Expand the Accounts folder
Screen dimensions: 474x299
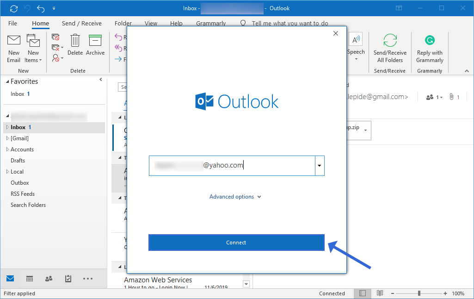point(7,149)
